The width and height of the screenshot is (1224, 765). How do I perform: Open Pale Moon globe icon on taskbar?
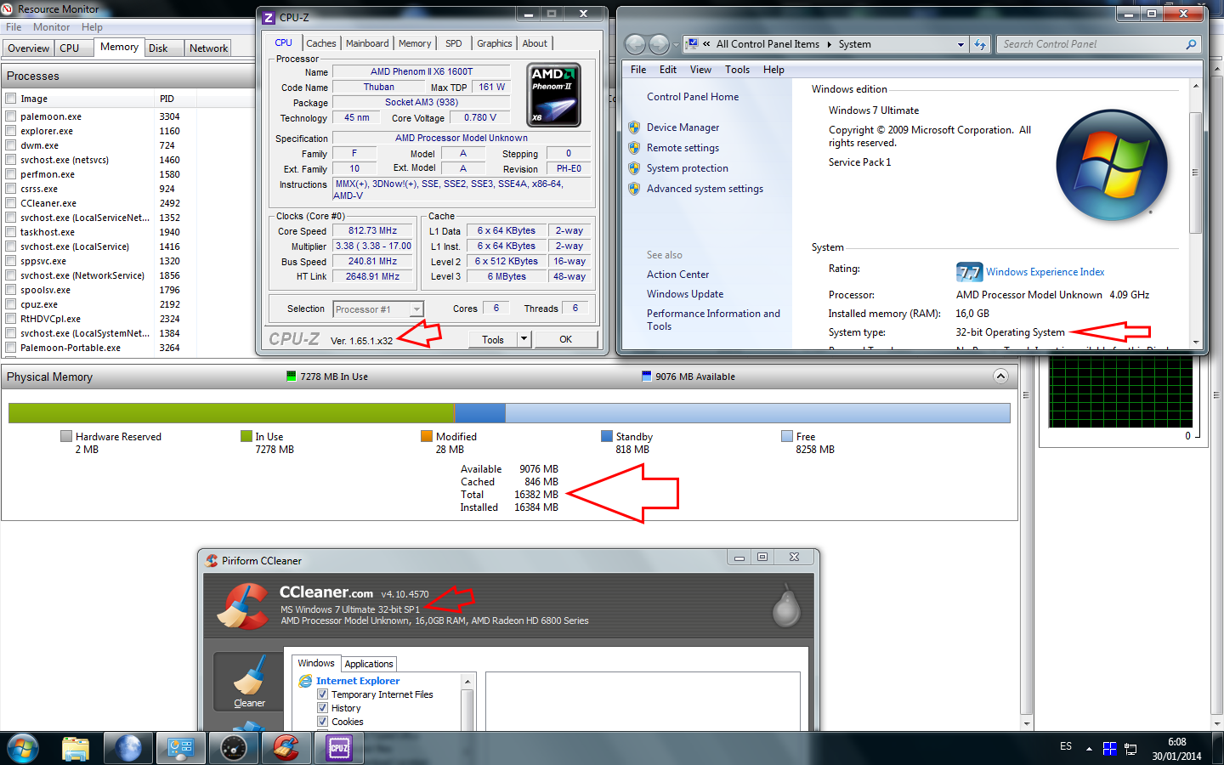pyautogui.click(x=128, y=748)
